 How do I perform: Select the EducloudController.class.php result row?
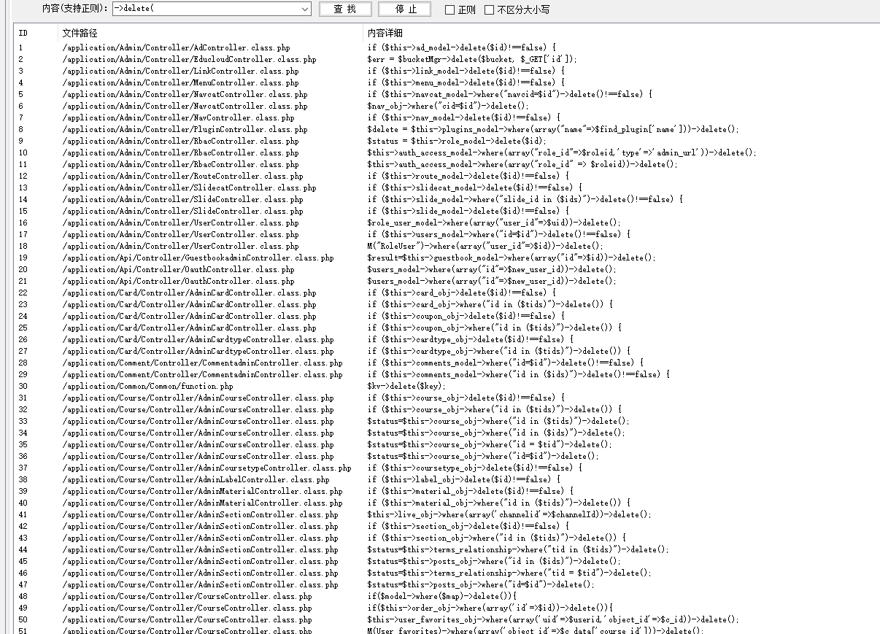point(445,59)
